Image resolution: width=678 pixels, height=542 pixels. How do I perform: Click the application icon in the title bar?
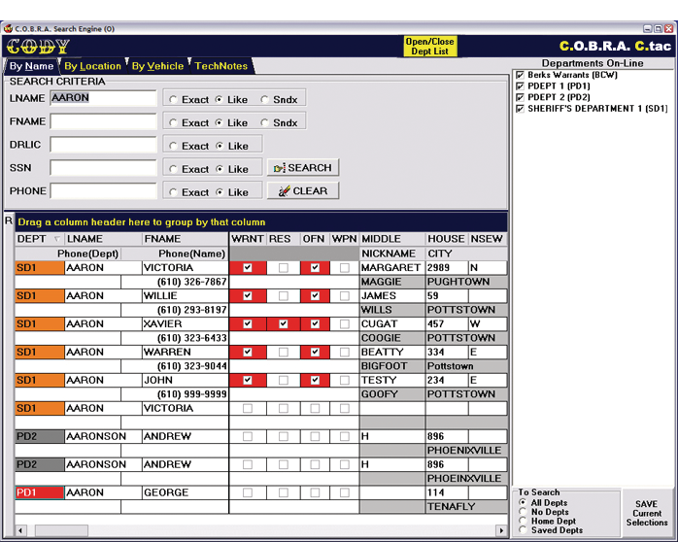[x=8, y=29]
